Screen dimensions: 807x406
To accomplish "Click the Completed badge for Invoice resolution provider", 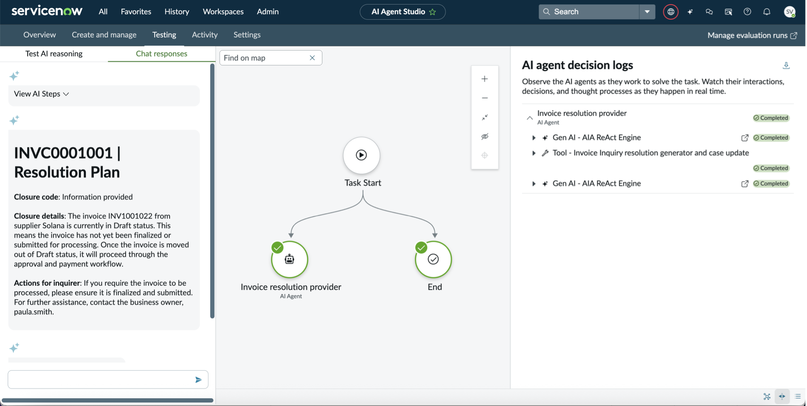I will [771, 118].
